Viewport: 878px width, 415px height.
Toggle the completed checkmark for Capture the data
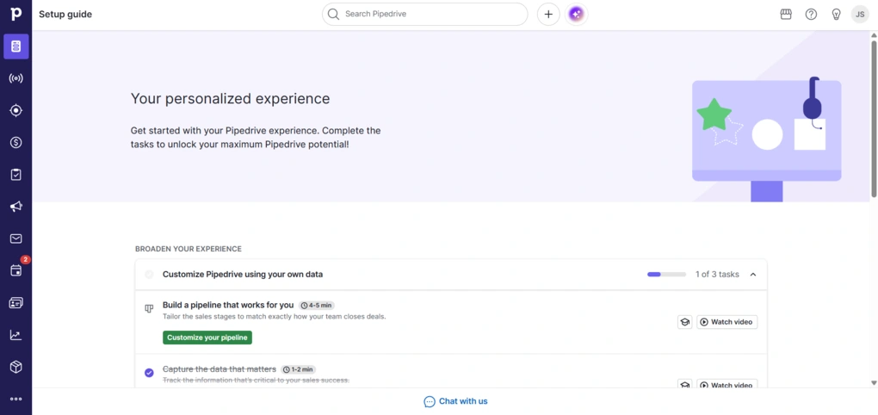149,373
